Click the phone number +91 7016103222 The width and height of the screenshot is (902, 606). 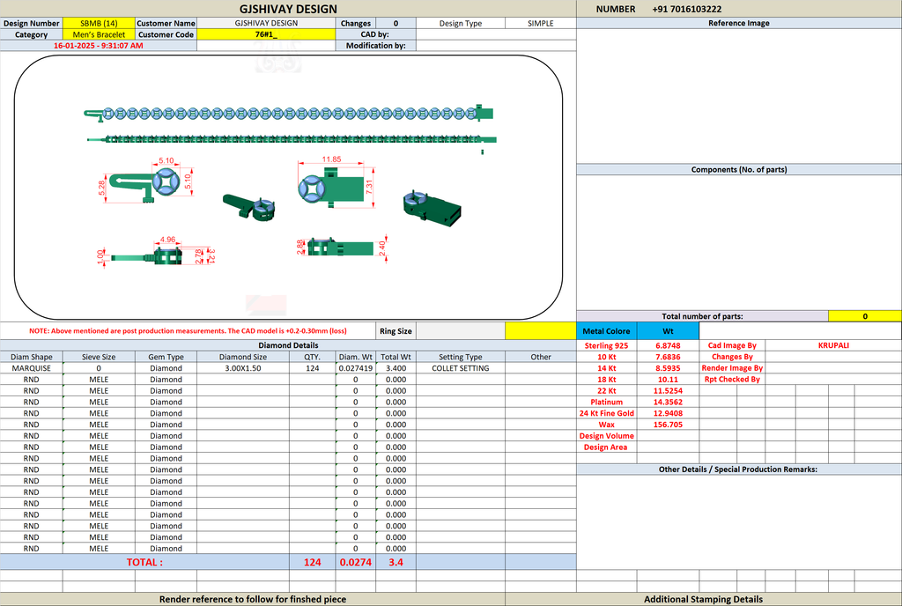[x=687, y=9]
